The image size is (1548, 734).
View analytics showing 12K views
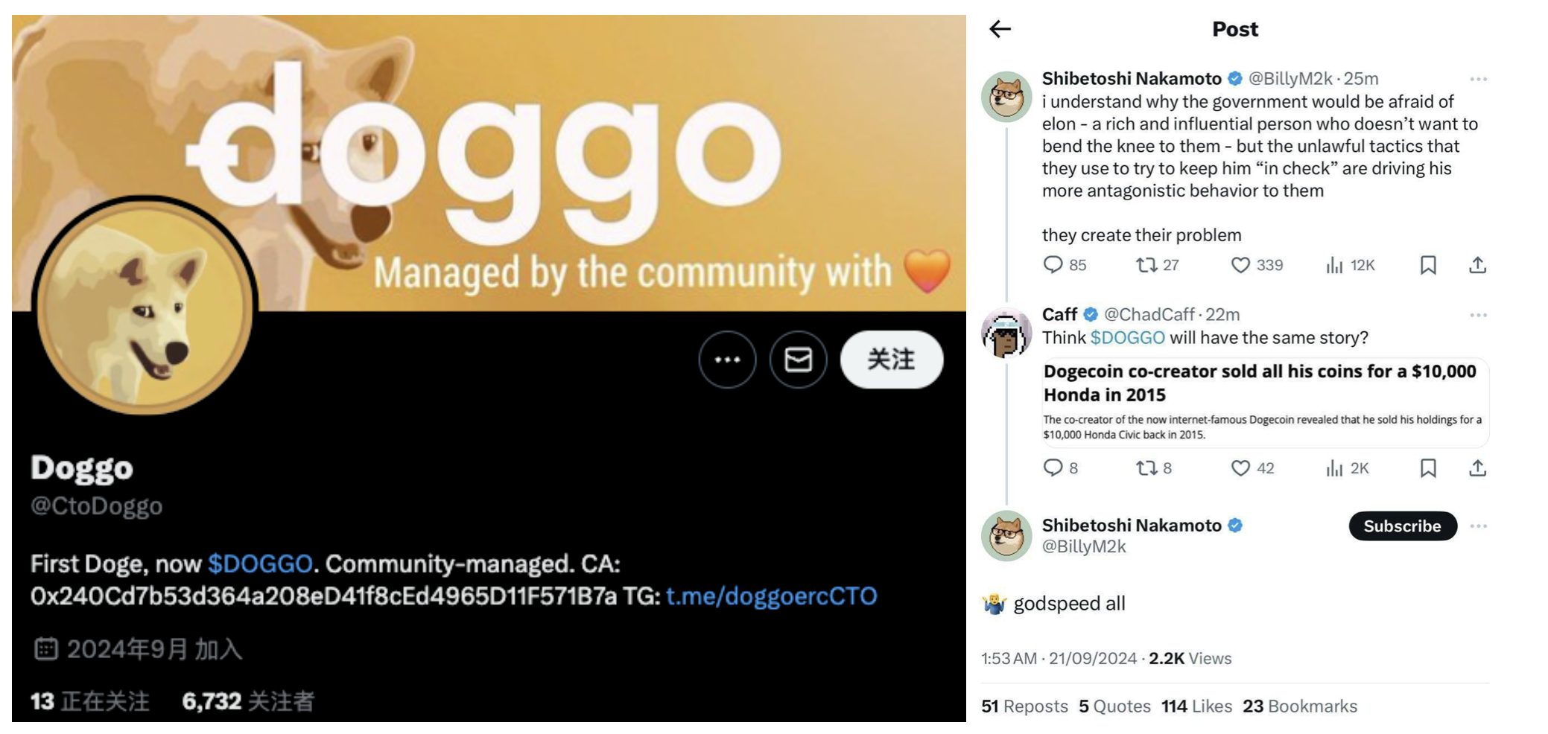pyautogui.click(x=1334, y=265)
